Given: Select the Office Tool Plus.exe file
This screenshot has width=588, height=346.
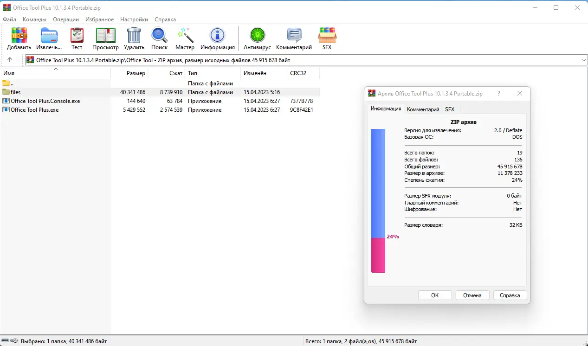Looking at the screenshot, I should pyautogui.click(x=34, y=110).
